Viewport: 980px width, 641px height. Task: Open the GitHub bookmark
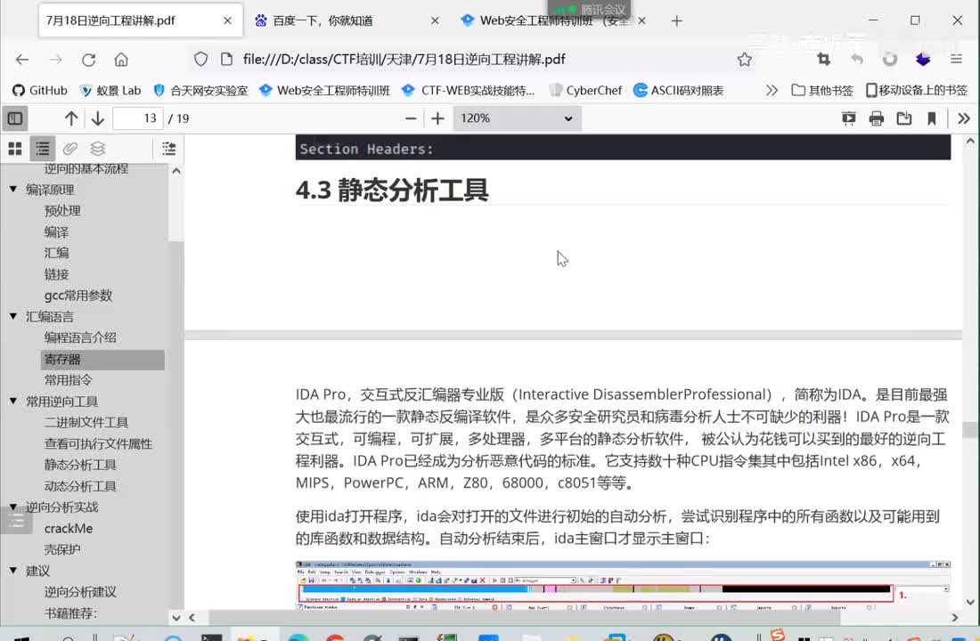tap(39, 90)
